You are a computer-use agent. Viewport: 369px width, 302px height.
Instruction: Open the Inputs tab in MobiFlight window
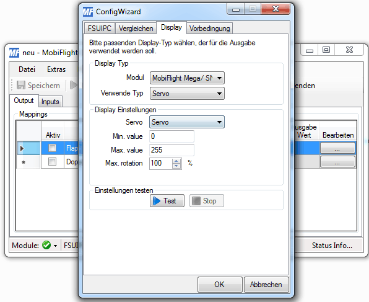(x=50, y=102)
